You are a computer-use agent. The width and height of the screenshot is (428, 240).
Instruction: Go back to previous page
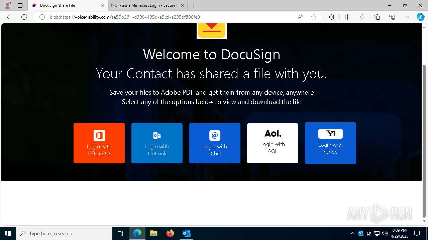tap(9, 17)
